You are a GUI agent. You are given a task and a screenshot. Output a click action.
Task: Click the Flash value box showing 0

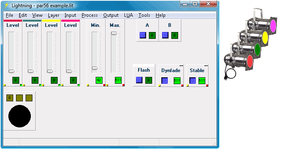(149, 80)
